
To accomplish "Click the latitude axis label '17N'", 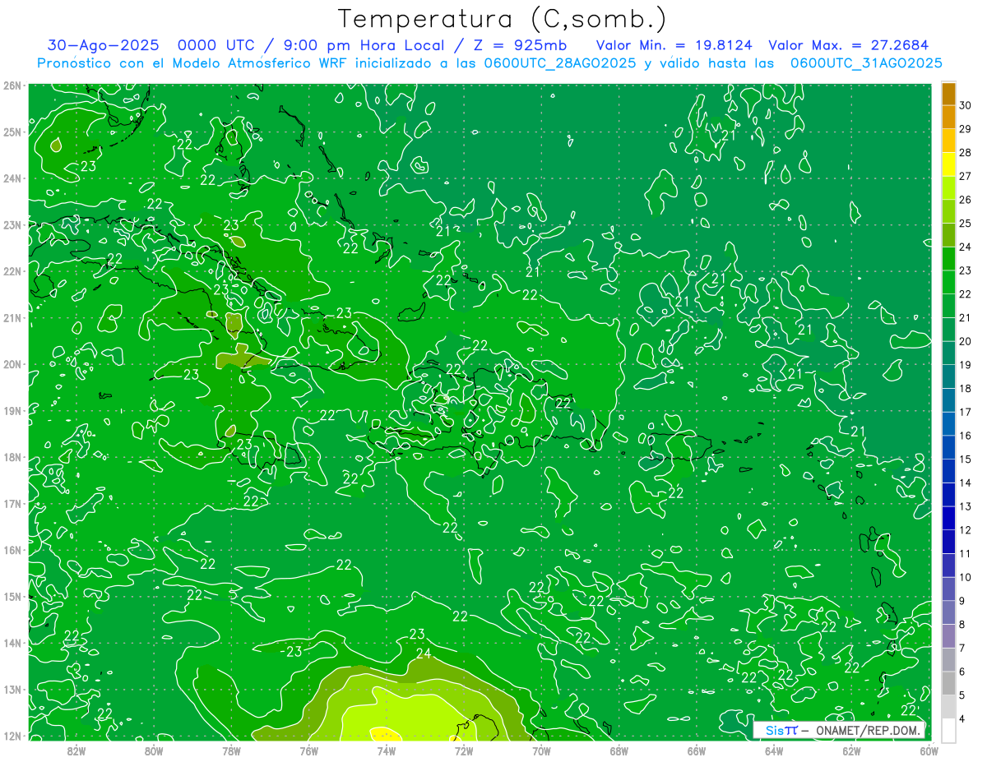I will 12,503.
